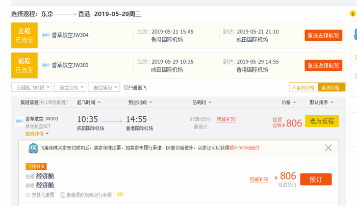The width and height of the screenshot is (357, 206).
Task: Sort flights by 默认排序
Action: (321, 102)
